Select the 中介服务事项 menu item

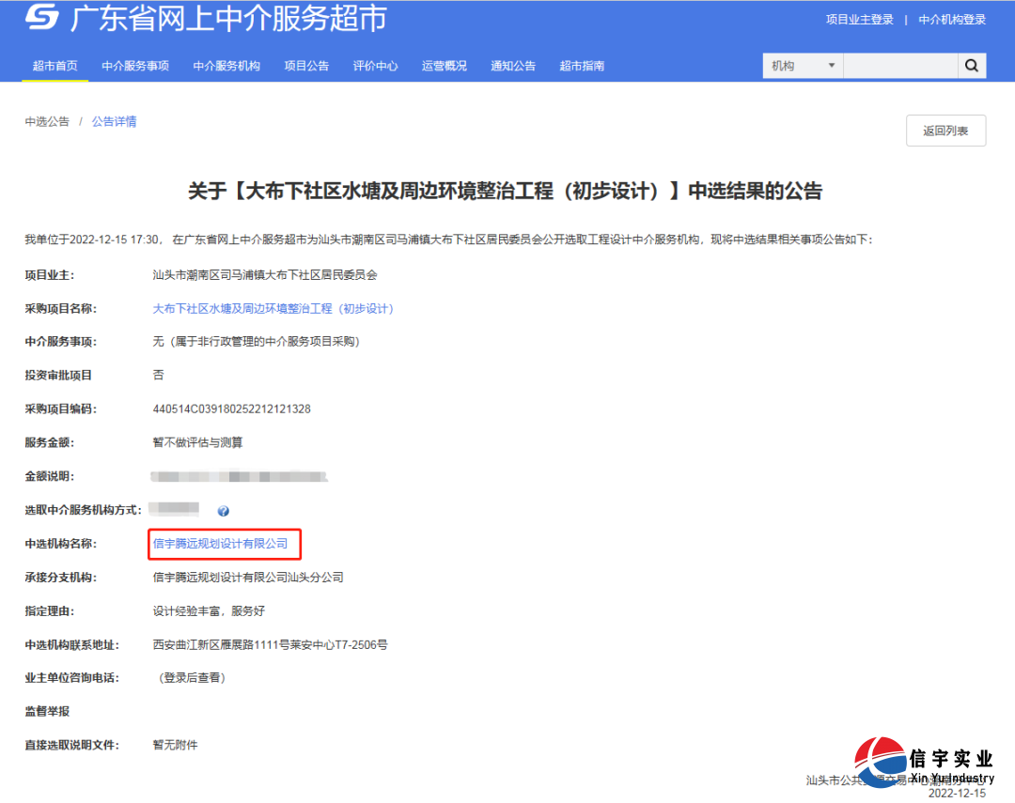coord(134,66)
